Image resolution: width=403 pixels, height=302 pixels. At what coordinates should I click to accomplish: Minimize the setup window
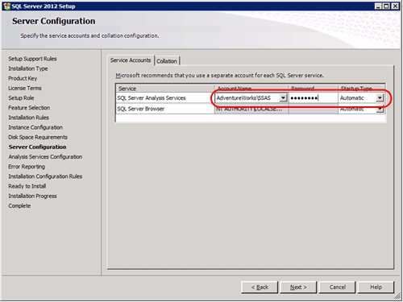click(x=378, y=6)
